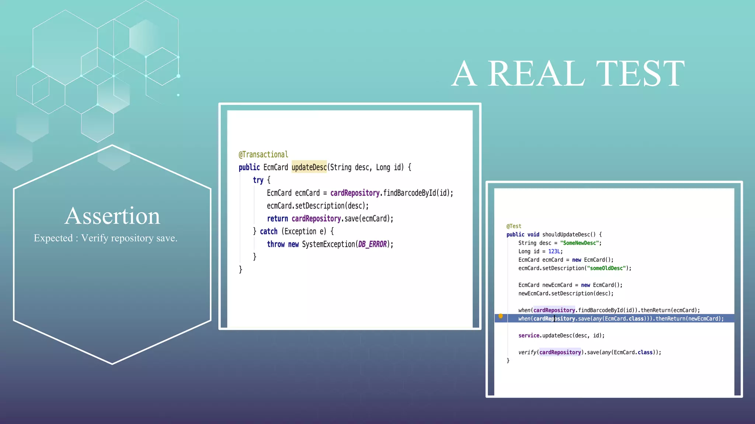Click the highlighted when(...save...) thenReturn line
The width and height of the screenshot is (755, 424).
pyautogui.click(x=615, y=319)
